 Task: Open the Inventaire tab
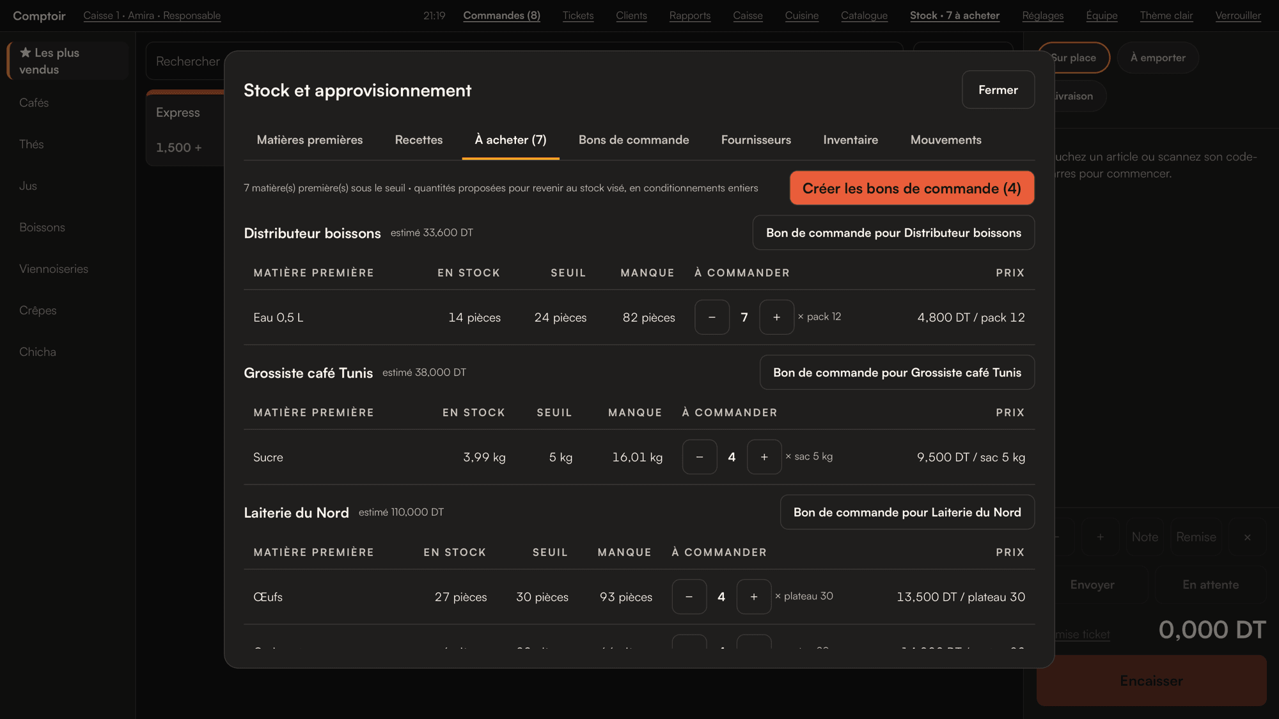point(851,140)
